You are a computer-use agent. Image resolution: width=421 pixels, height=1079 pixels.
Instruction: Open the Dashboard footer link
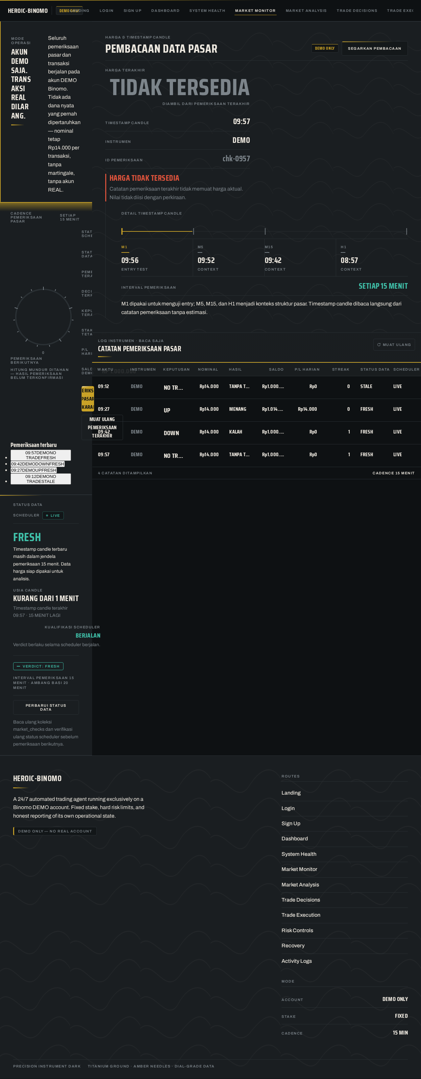click(295, 839)
